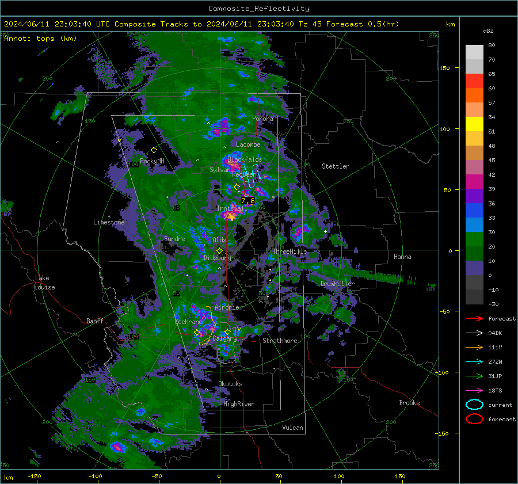Select the green 31JP track arrow

click(474, 376)
